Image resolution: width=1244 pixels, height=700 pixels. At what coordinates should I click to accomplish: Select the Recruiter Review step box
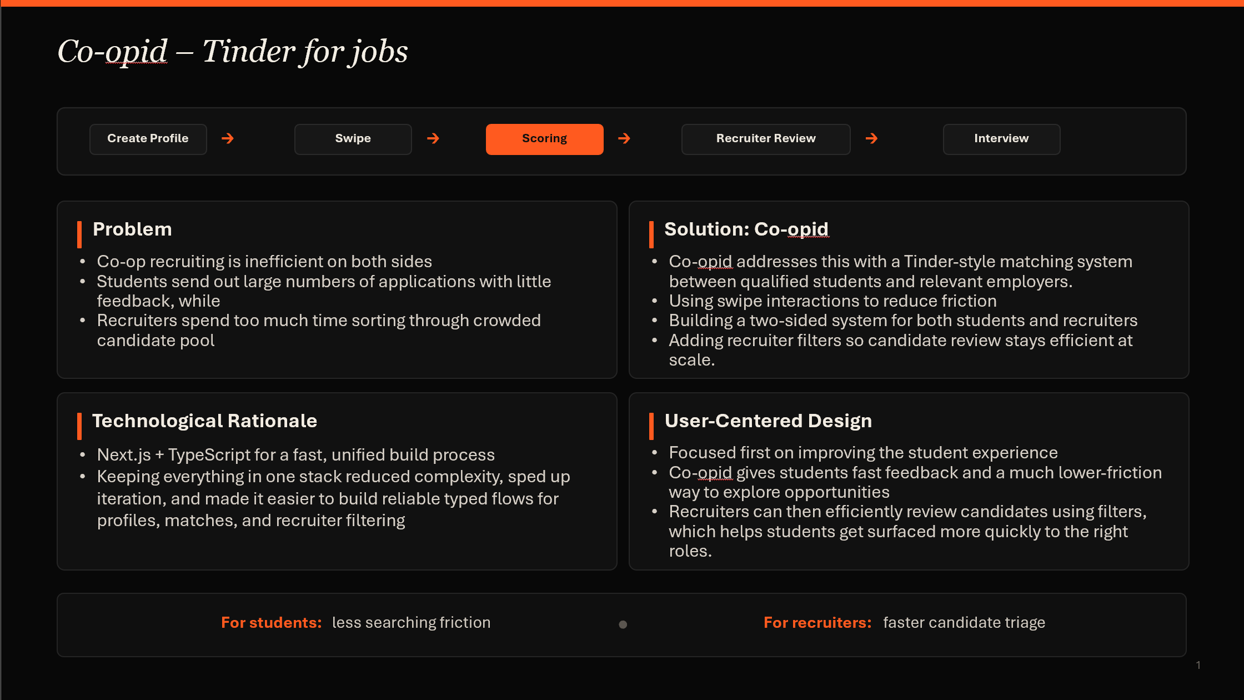(765, 139)
